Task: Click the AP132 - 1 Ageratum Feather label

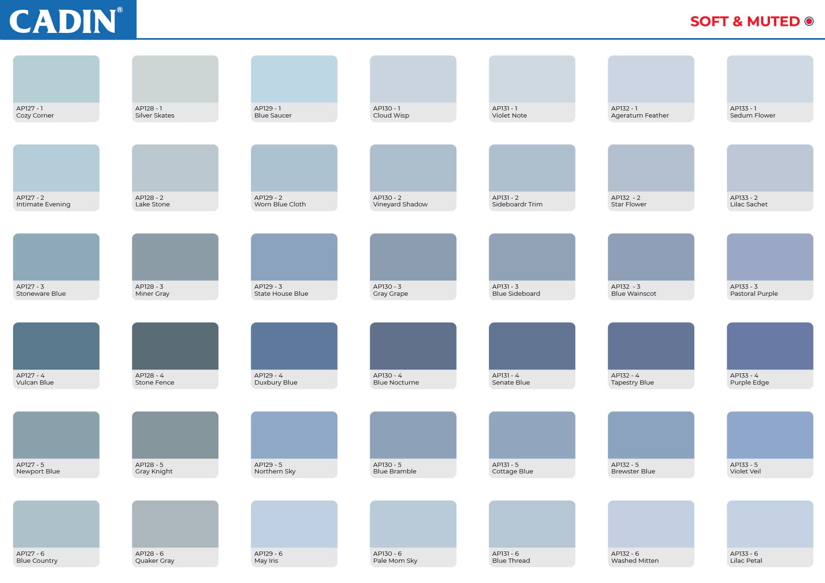Action: point(640,112)
